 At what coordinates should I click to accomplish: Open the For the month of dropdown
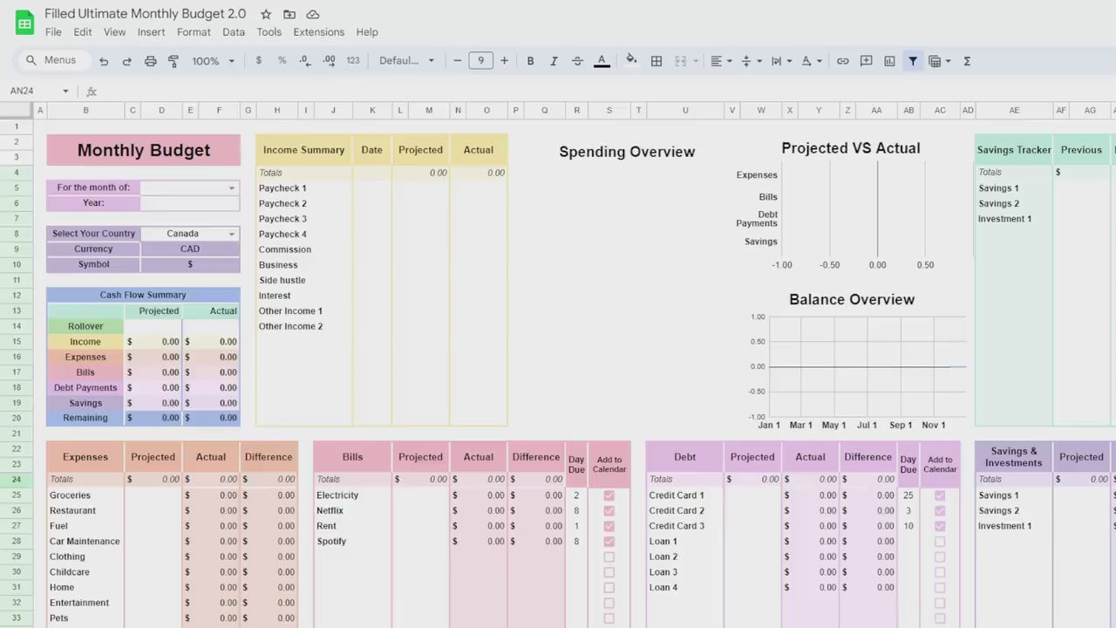coord(231,187)
